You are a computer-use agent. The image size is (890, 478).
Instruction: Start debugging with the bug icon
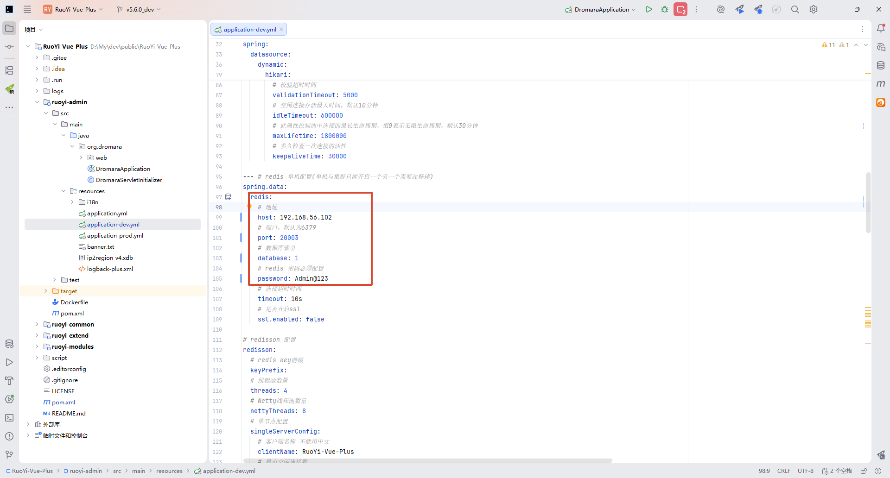pyautogui.click(x=665, y=9)
